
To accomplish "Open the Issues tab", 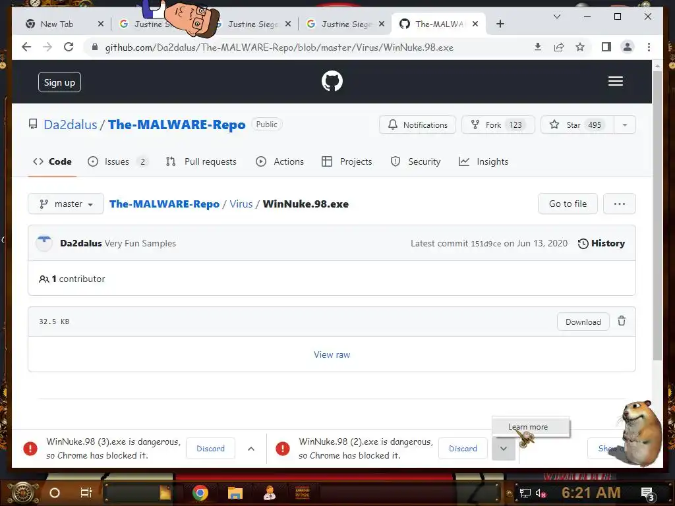I will (x=117, y=161).
